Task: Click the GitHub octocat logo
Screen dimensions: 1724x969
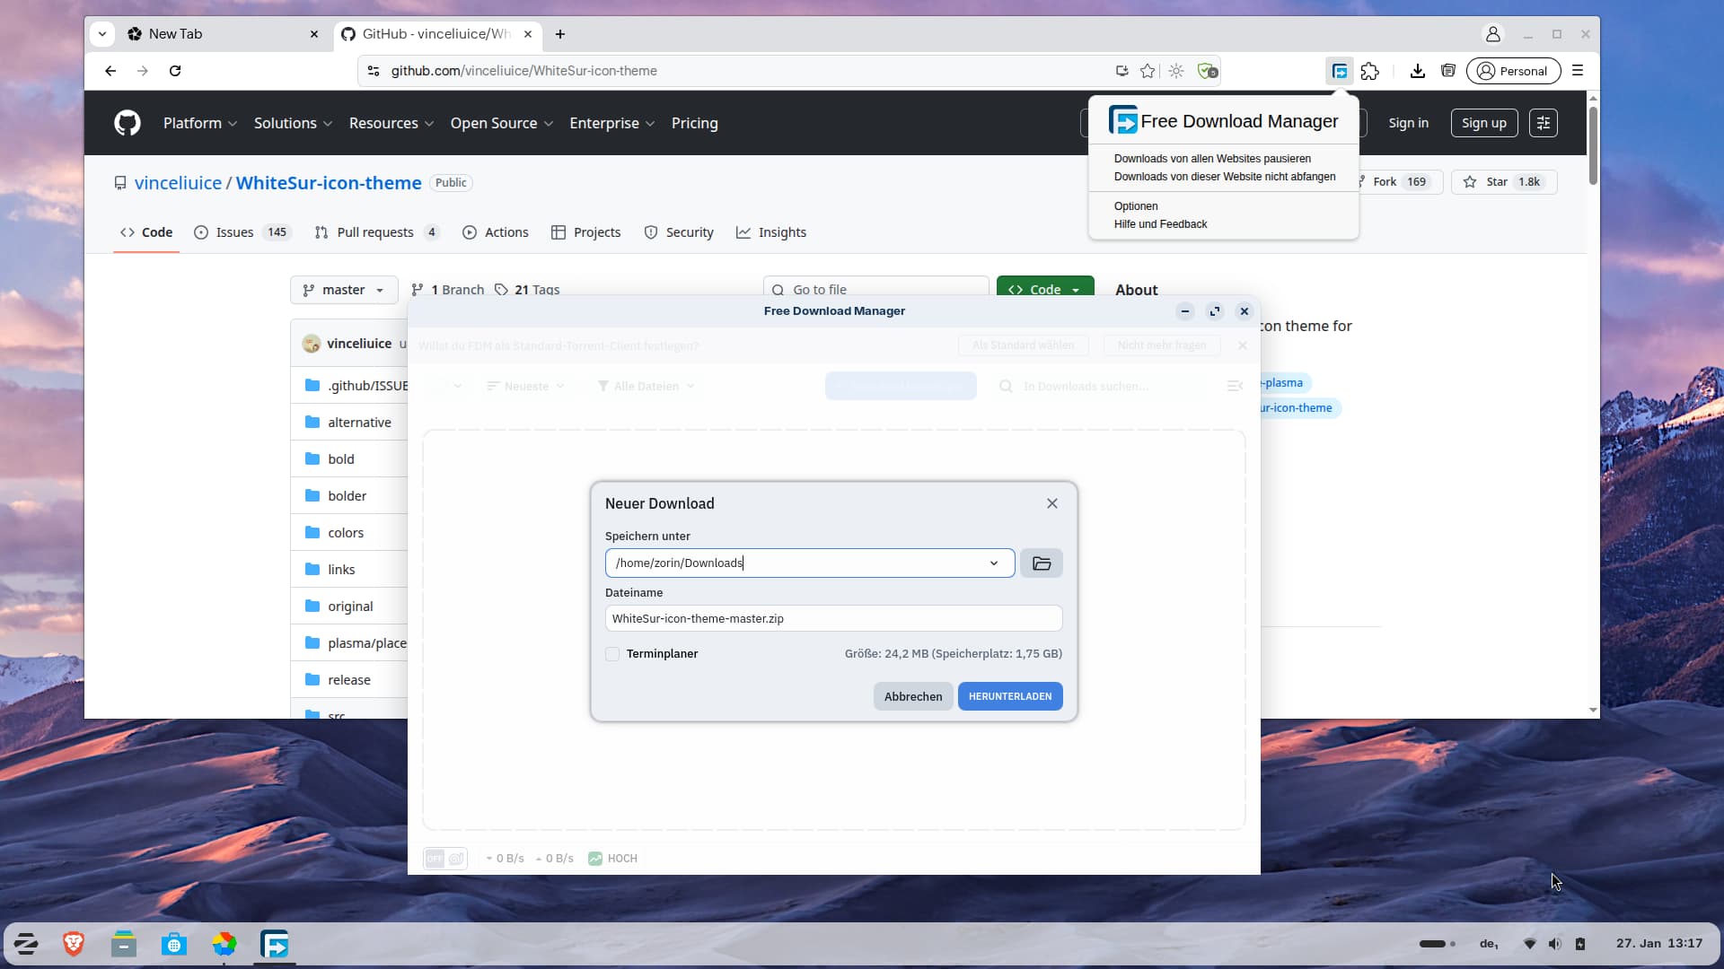Action: tap(128, 123)
